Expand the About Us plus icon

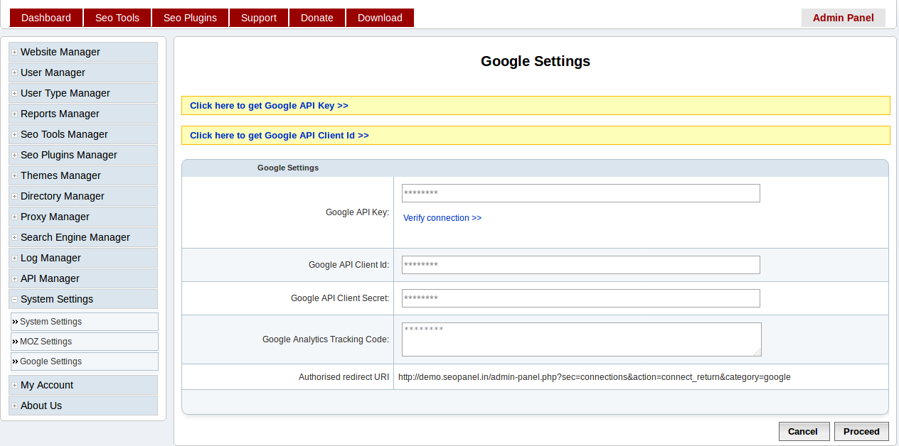pos(14,406)
